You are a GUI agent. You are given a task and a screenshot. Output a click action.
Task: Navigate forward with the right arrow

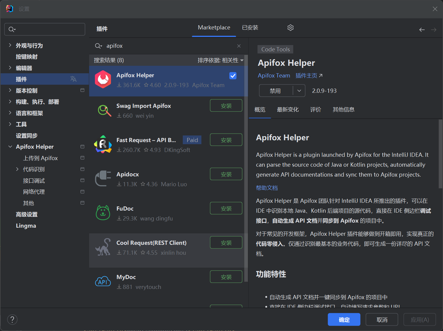click(x=434, y=29)
